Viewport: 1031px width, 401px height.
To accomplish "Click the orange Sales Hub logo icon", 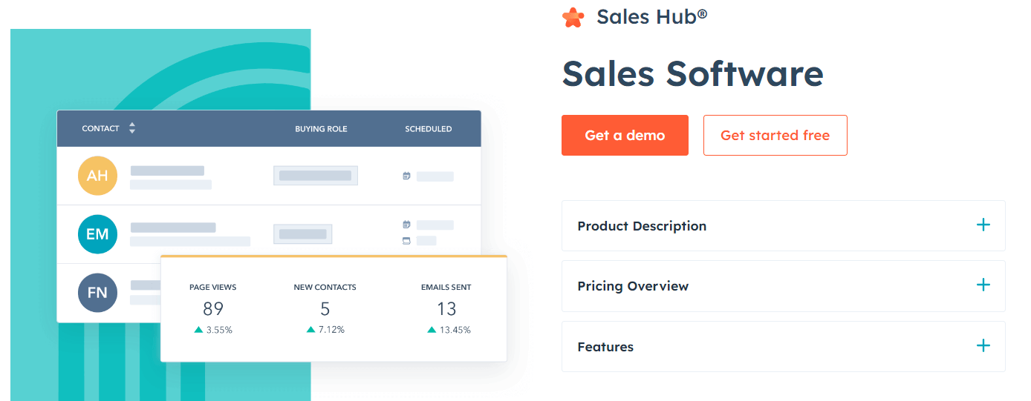I will pyautogui.click(x=573, y=17).
